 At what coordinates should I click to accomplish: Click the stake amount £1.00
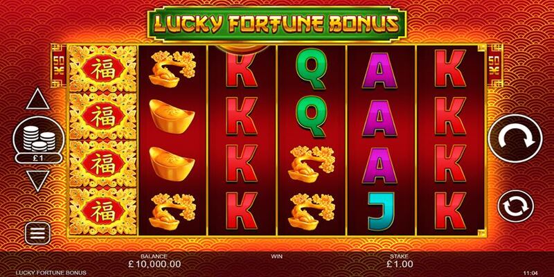[399, 264]
